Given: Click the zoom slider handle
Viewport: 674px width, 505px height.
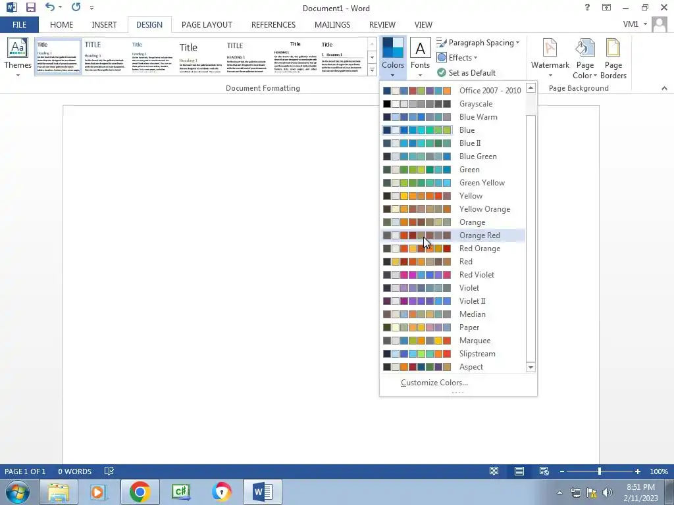Looking at the screenshot, I should (600, 471).
